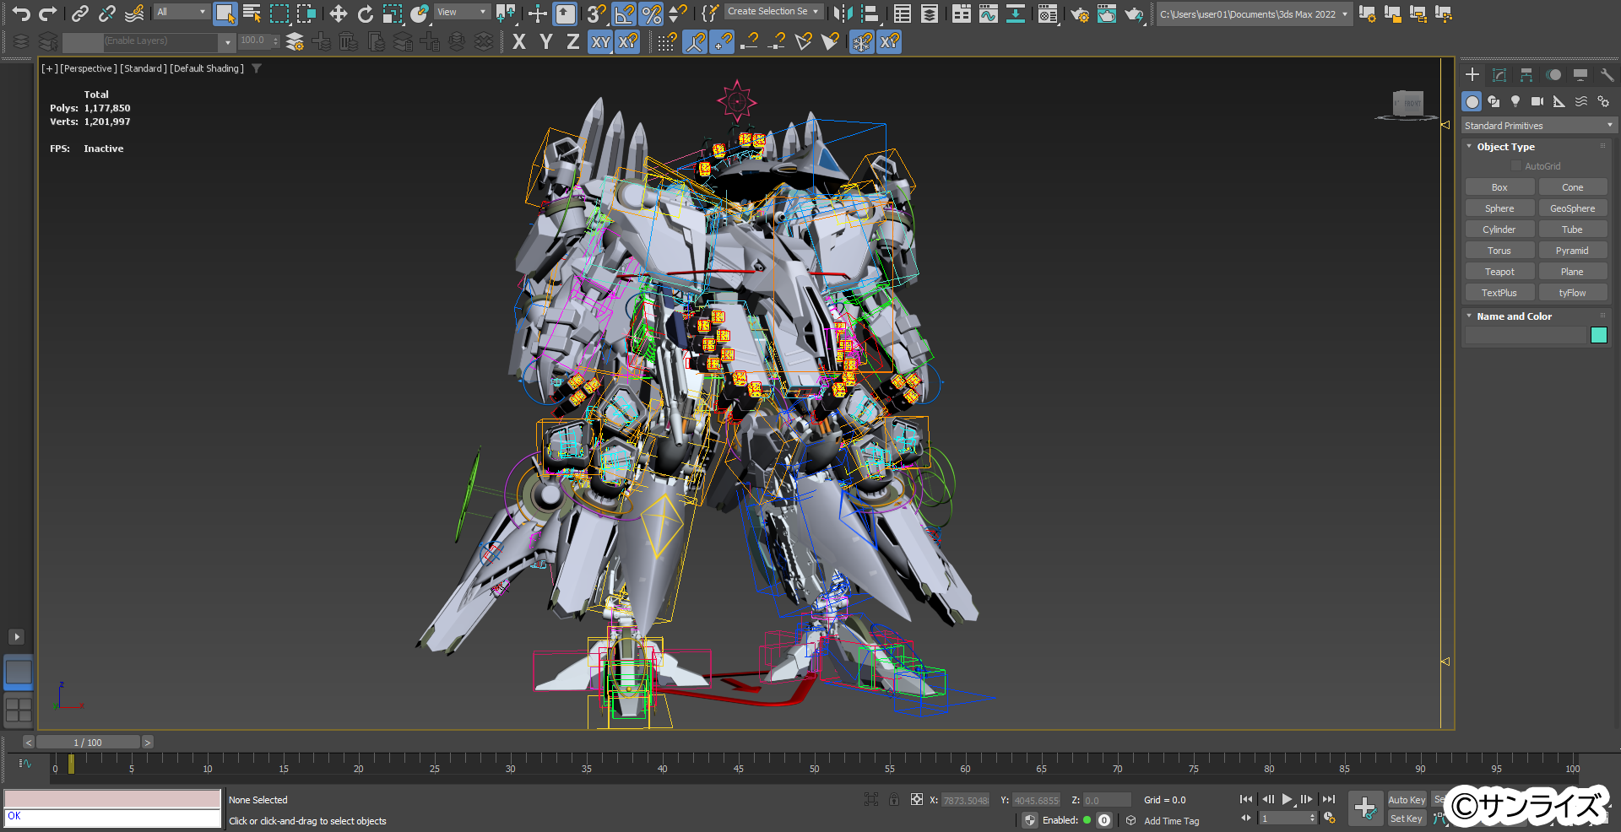1621x832 pixels.
Task: Click the Redo arrow icon
Action: 48,14
